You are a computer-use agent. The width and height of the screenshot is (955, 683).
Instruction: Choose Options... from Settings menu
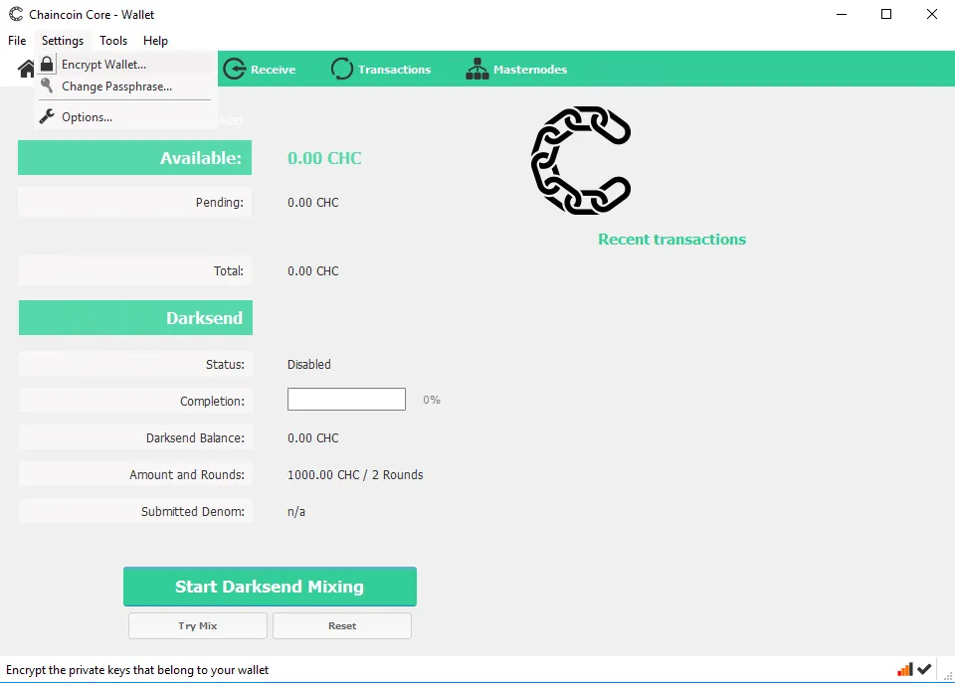pos(125,116)
